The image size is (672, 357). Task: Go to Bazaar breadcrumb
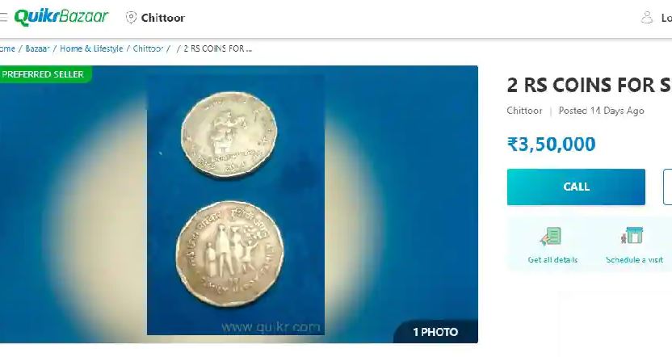[x=37, y=48]
